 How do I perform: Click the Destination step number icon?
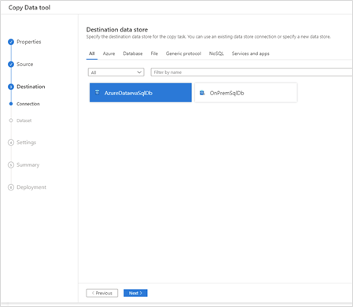click(x=11, y=87)
